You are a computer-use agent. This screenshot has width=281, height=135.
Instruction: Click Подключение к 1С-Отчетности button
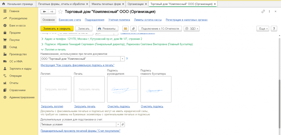point(160,28)
